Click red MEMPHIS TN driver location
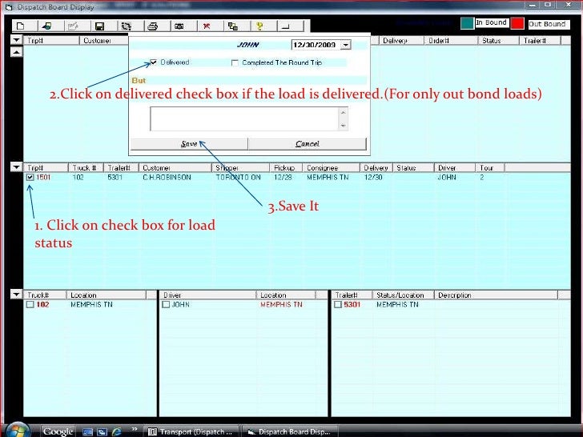The height and width of the screenshot is (437, 583). click(281, 305)
